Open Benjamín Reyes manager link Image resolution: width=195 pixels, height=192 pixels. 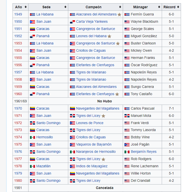pos(143,152)
